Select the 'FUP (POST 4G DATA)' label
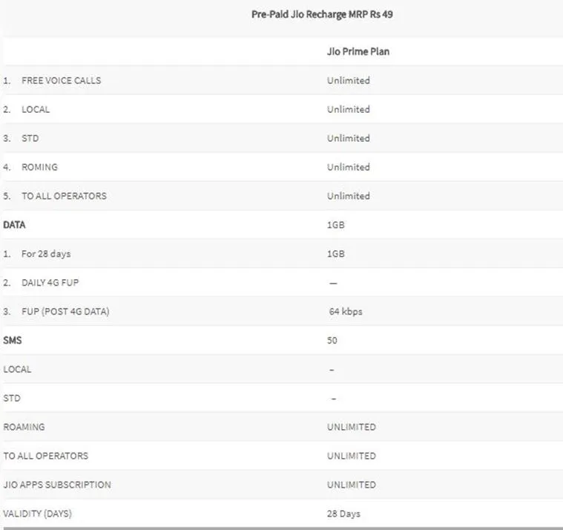Viewport: 563px width, 530px height. [x=65, y=311]
